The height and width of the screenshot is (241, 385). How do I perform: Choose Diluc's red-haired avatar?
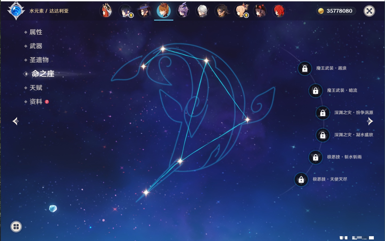[x=279, y=11]
